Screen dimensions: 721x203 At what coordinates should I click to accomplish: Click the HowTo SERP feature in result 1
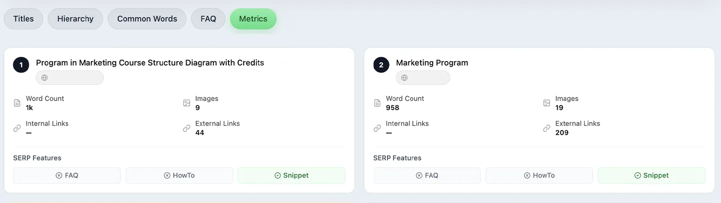(x=179, y=175)
